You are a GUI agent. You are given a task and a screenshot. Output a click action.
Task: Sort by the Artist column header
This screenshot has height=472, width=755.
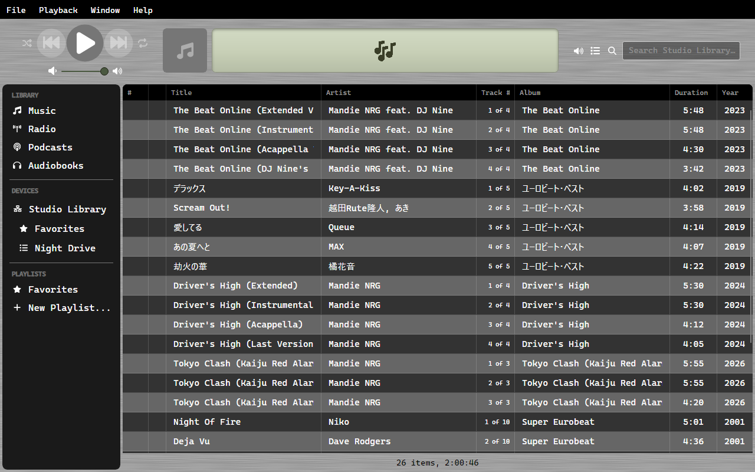click(x=399, y=93)
